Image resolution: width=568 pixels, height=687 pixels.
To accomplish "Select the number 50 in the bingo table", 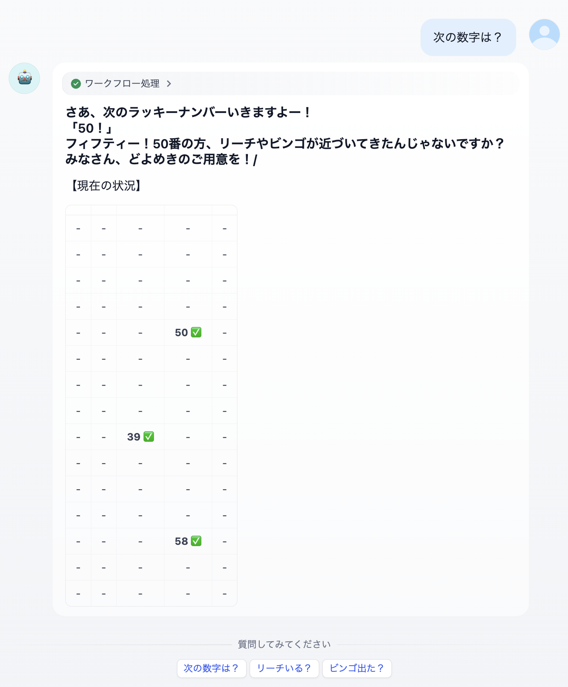I will [x=181, y=333].
